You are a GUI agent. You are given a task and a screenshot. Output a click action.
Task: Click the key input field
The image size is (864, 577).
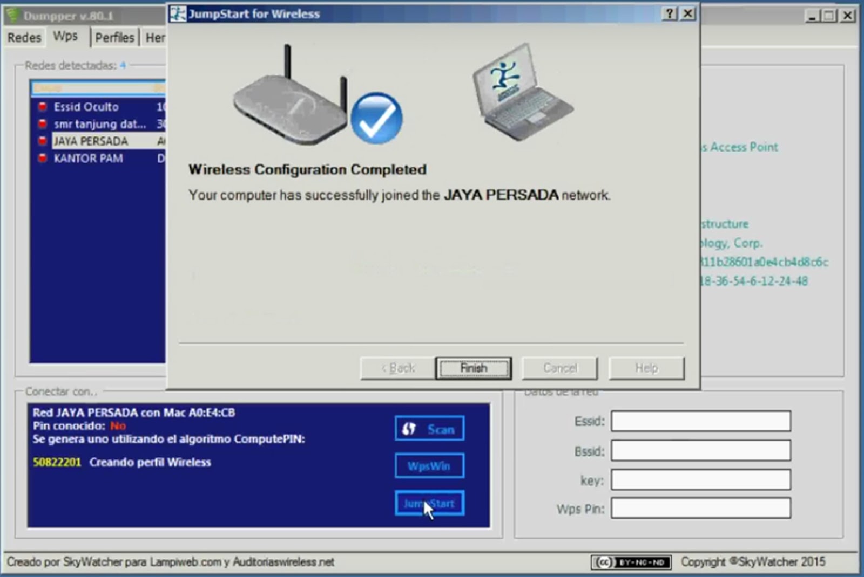point(701,480)
